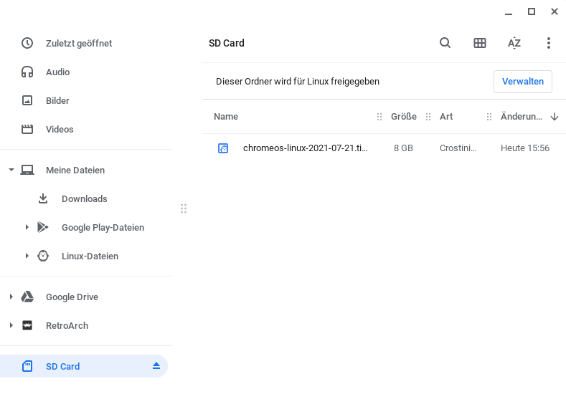Image resolution: width=566 pixels, height=394 pixels.
Task: Open the Audio category
Action: [58, 72]
